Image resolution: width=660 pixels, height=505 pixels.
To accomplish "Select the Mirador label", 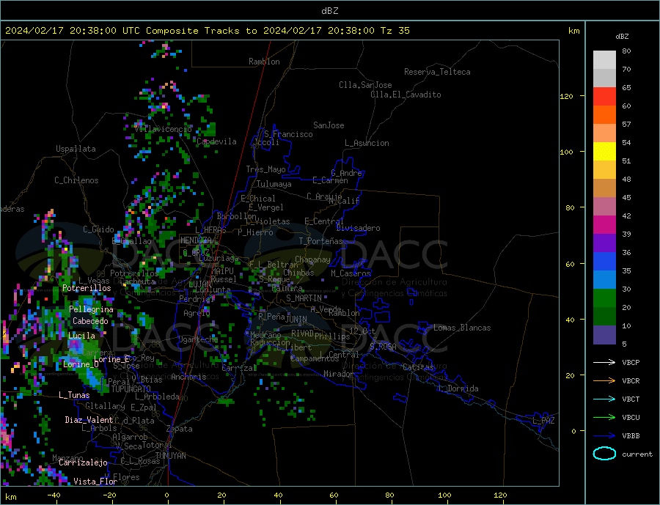I will (x=339, y=374).
